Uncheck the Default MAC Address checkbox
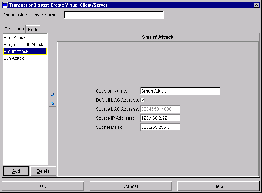 coord(143,100)
